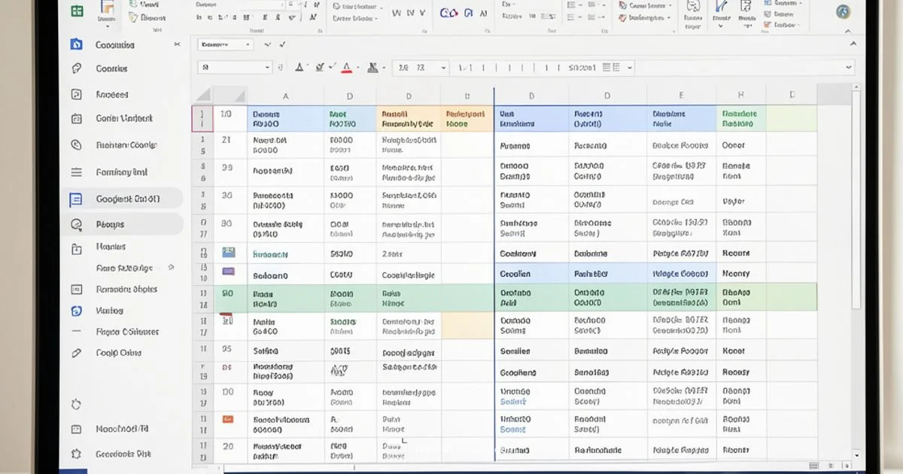Apply the red Underline font color icon
The height and width of the screenshot is (474, 903).
(346, 68)
